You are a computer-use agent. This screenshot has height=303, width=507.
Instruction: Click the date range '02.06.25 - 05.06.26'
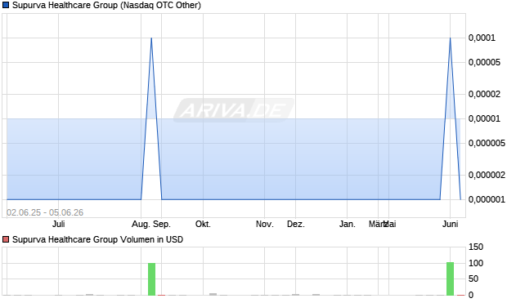[45, 212]
